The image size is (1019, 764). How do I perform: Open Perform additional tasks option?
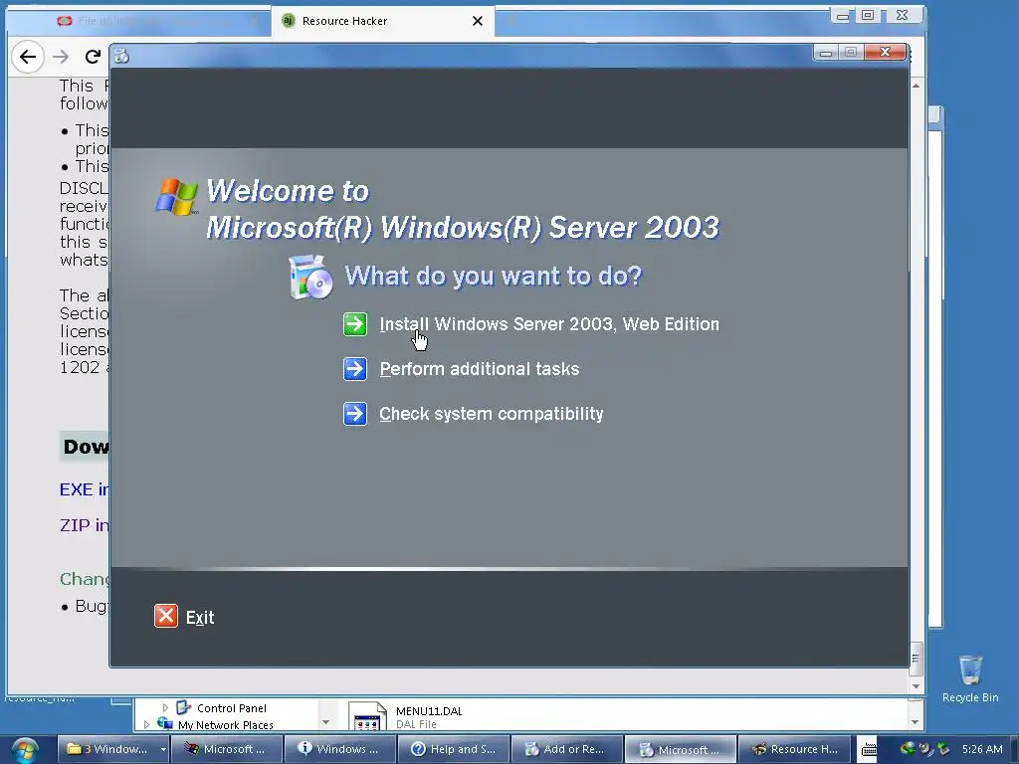(479, 369)
